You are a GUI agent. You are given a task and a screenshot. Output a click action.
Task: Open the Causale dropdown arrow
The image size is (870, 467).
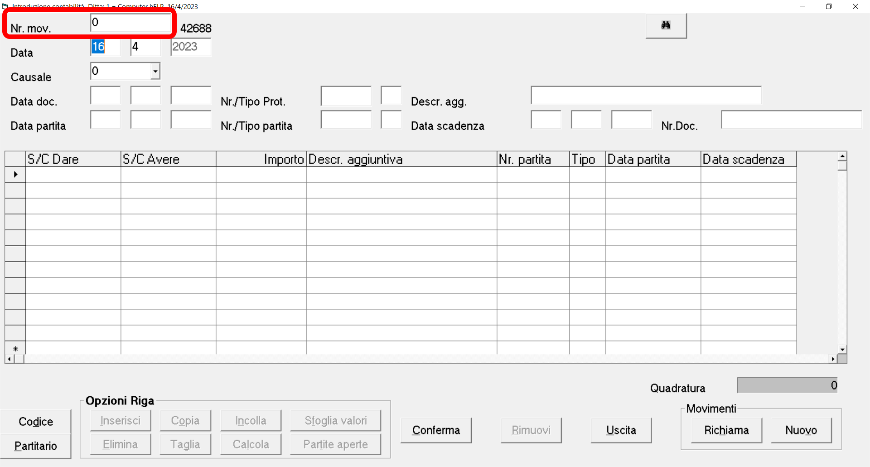tap(155, 71)
